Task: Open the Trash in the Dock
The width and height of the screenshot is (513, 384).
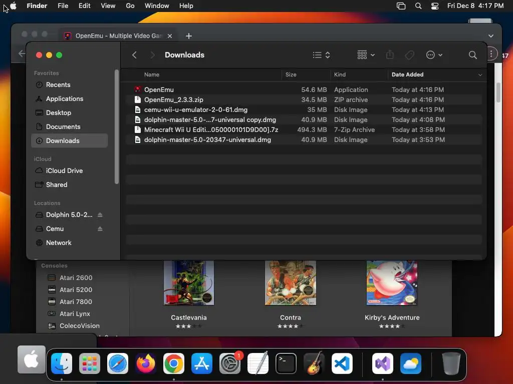Action: coord(451,363)
